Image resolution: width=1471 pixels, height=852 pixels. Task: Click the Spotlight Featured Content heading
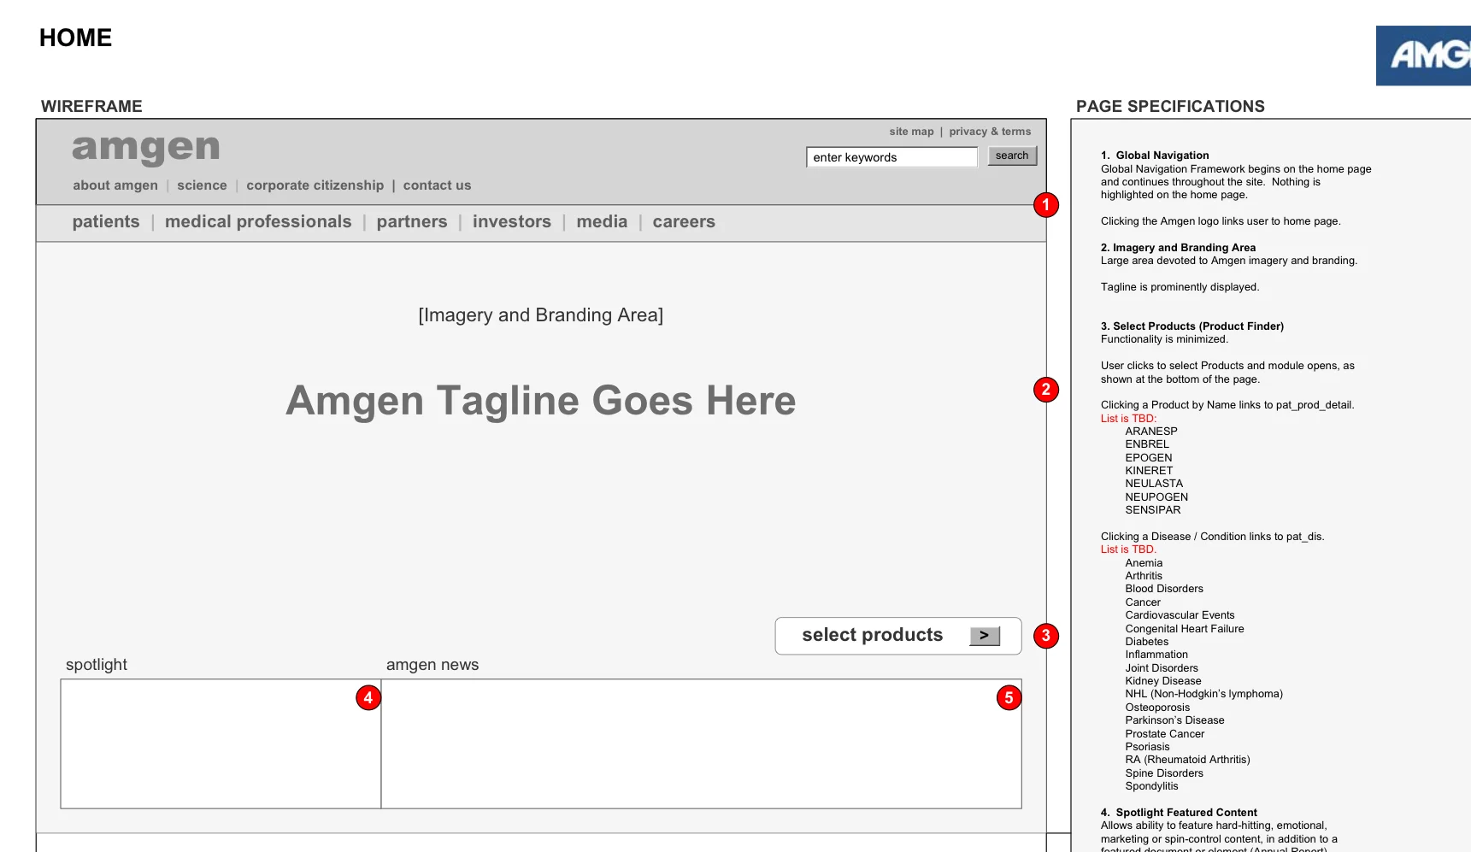1179,813
